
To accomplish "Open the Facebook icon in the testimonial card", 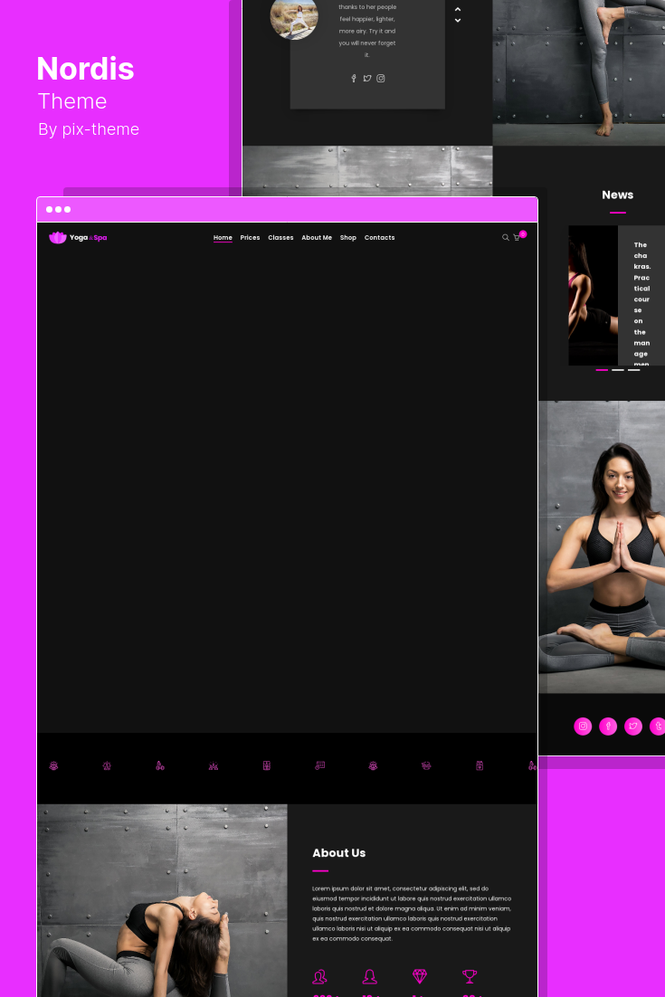I will point(354,78).
